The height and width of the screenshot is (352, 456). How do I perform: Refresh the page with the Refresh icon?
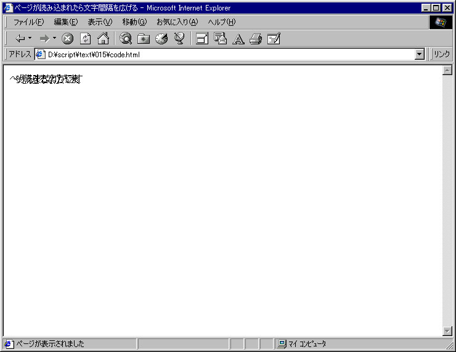(x=85, y=38)
